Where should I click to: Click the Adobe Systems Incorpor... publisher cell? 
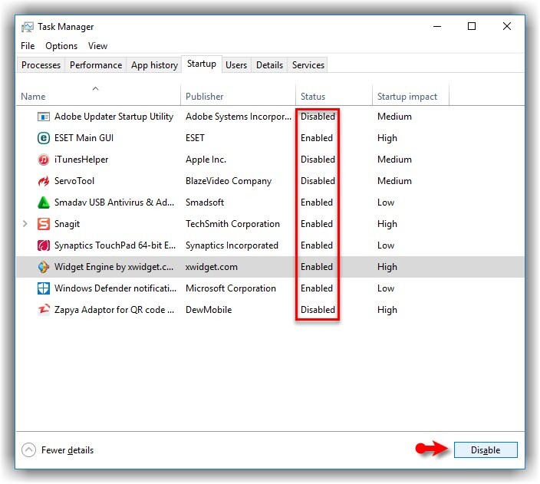pyautogui.click(x=239, y=117)
